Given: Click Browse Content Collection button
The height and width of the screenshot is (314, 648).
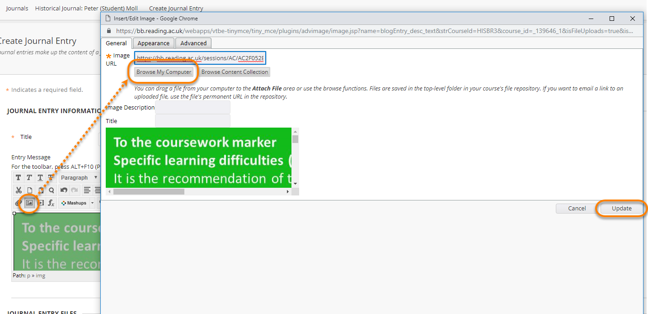Looking at the screenshot, I should coord(235,72).
